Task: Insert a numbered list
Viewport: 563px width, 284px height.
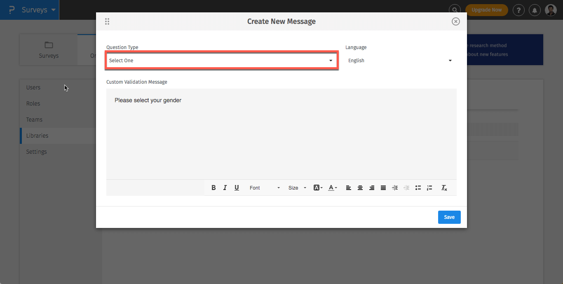Action: [429, 188]
